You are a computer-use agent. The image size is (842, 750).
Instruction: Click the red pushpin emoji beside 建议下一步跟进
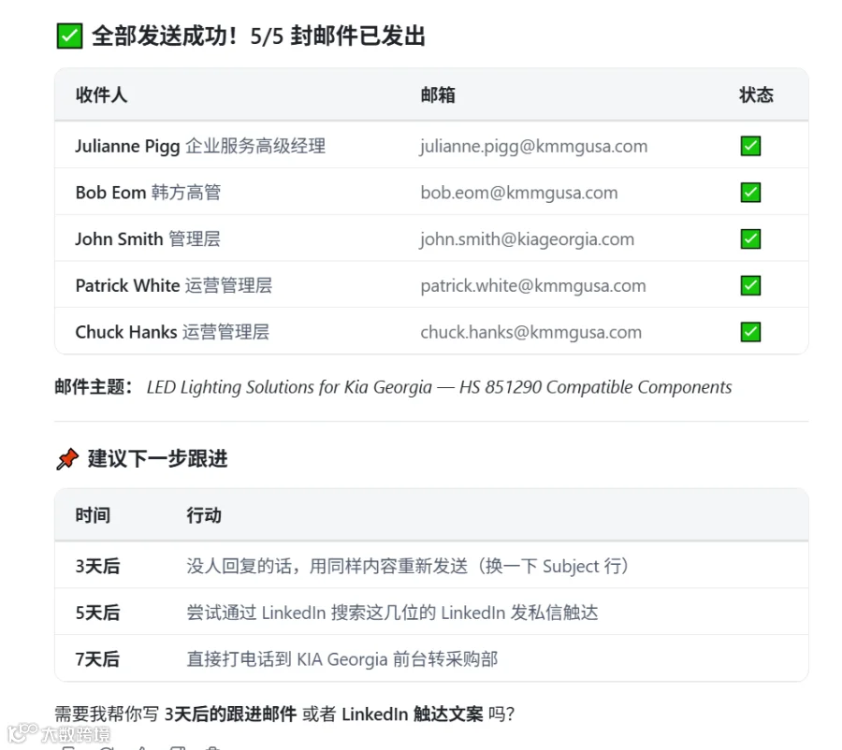pyautogui.click(x=67, y=459)
